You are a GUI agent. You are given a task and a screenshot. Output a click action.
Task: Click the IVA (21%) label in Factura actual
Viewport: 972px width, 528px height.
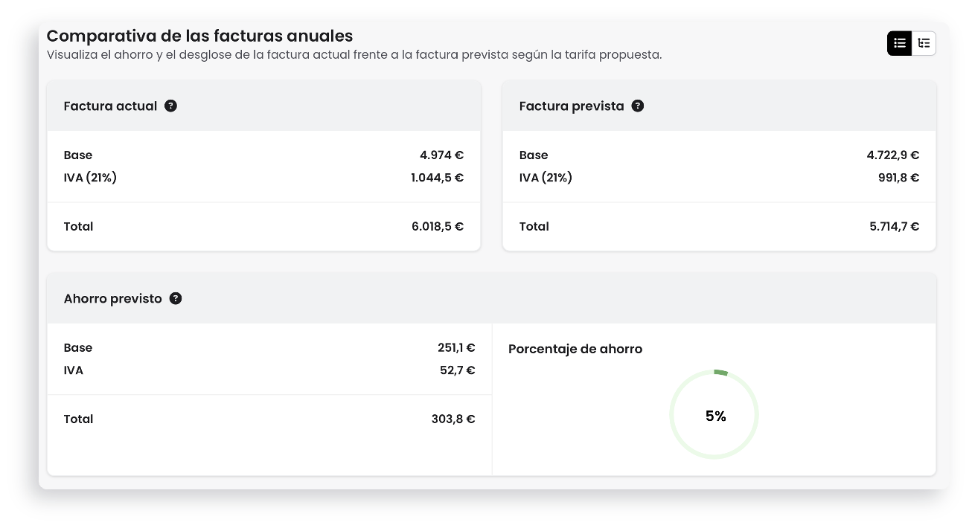click(x=90, y=177)
